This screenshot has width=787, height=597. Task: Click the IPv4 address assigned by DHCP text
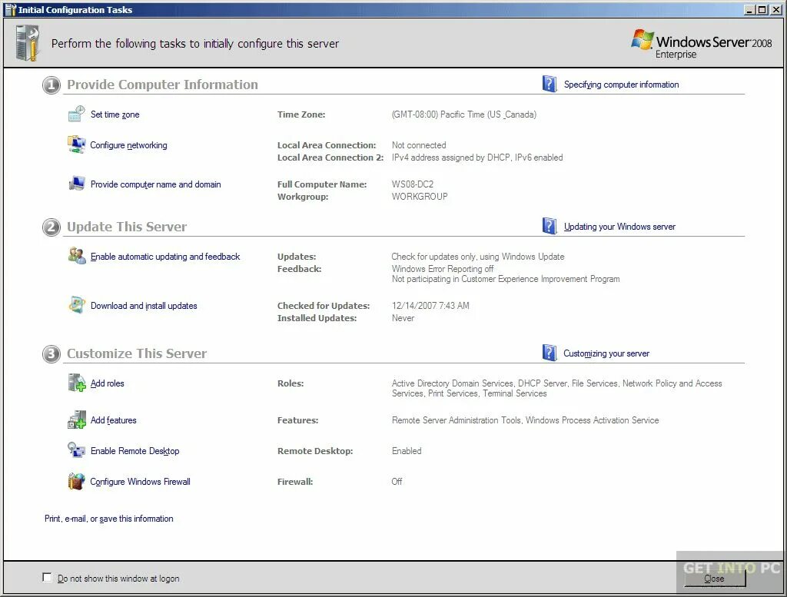click(477, 158)
